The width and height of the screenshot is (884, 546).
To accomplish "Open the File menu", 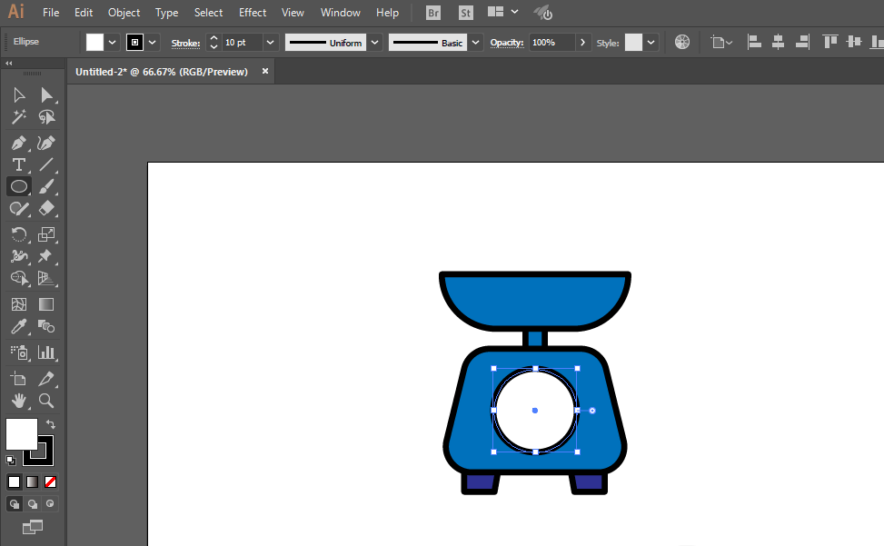I will (51, 13).
